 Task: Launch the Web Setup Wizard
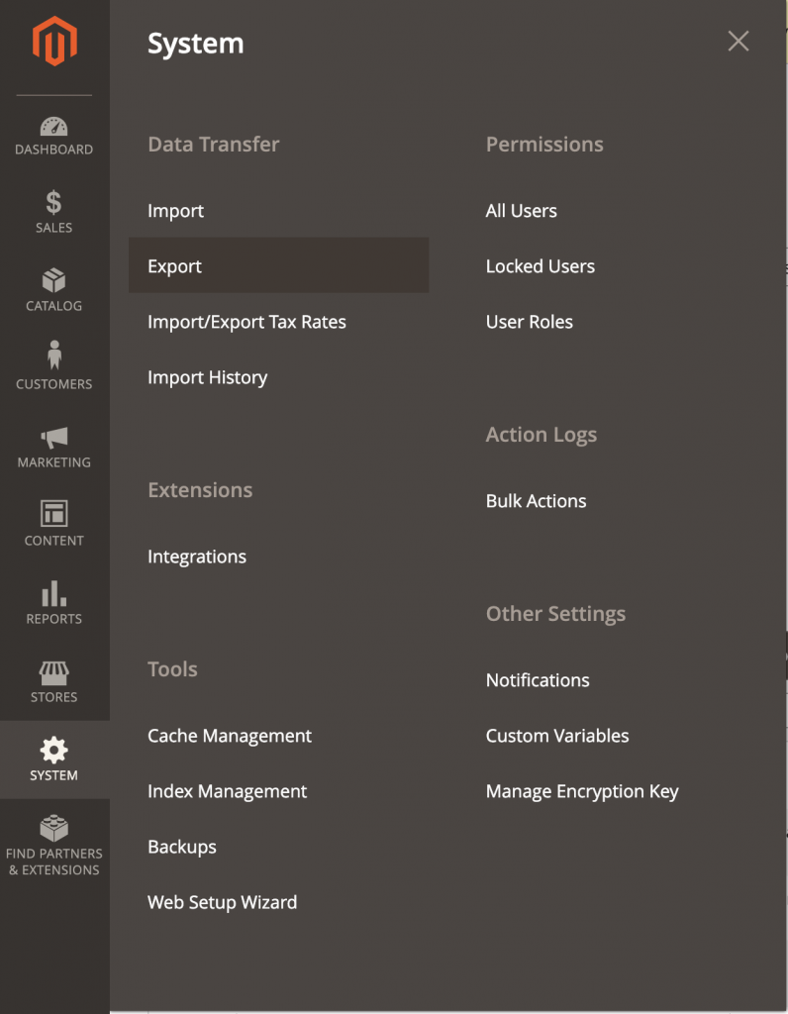(222, 902)
